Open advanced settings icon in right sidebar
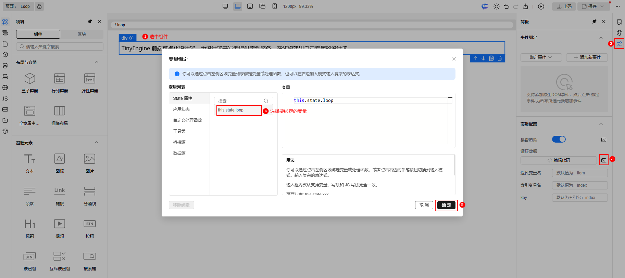 coord(619,44)
